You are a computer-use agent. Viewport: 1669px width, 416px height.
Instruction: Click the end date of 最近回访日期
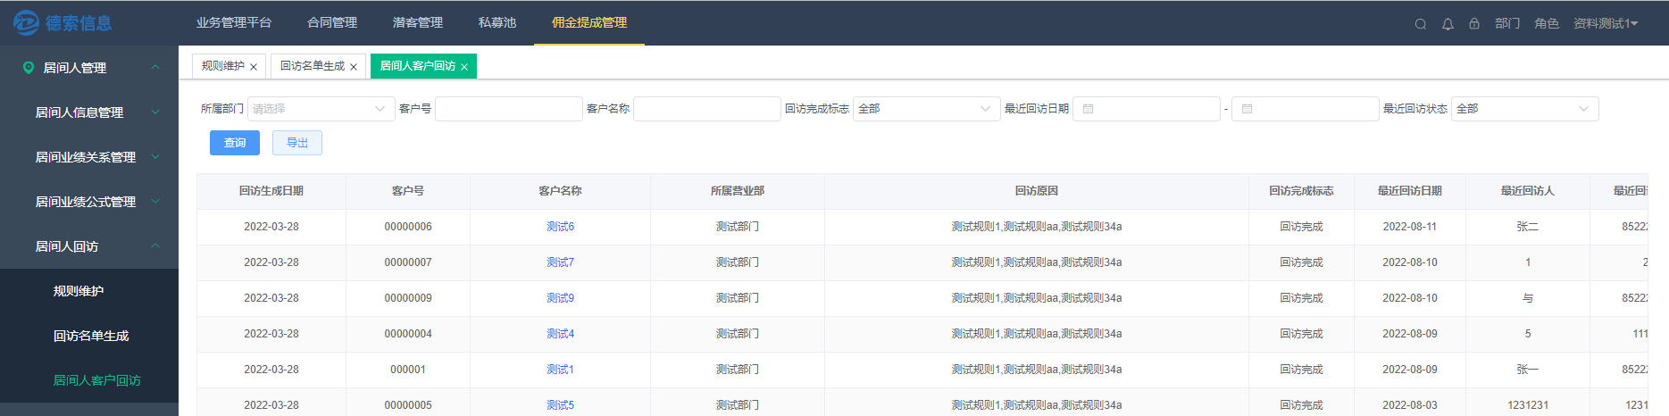[1306, 109]
